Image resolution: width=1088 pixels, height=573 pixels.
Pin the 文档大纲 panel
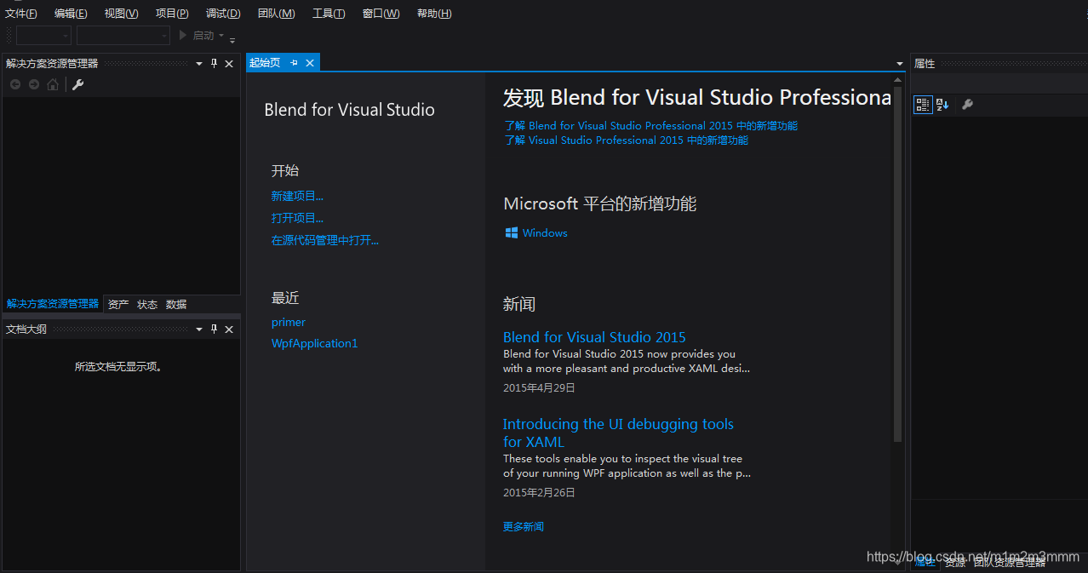(x=215, y=329)
